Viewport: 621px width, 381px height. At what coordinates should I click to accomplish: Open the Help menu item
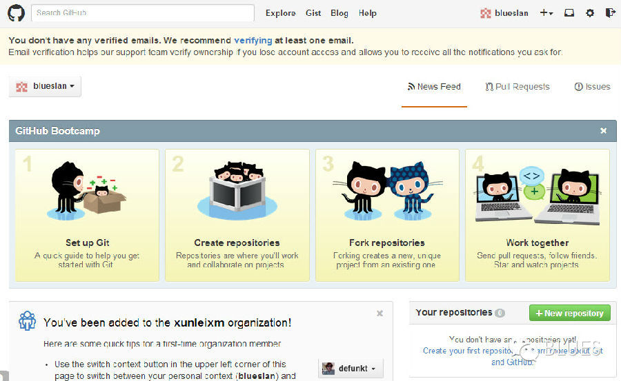click(x=368, y=13)
